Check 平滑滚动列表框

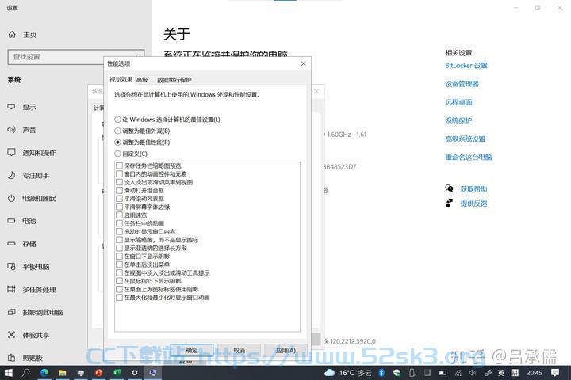(x=119, y=199)
